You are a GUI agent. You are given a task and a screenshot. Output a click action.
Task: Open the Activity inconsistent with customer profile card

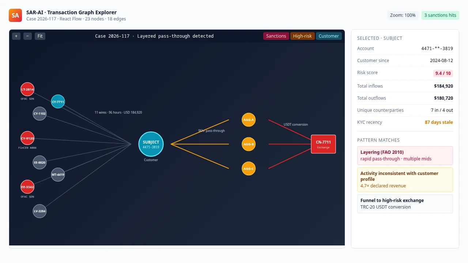405,180
